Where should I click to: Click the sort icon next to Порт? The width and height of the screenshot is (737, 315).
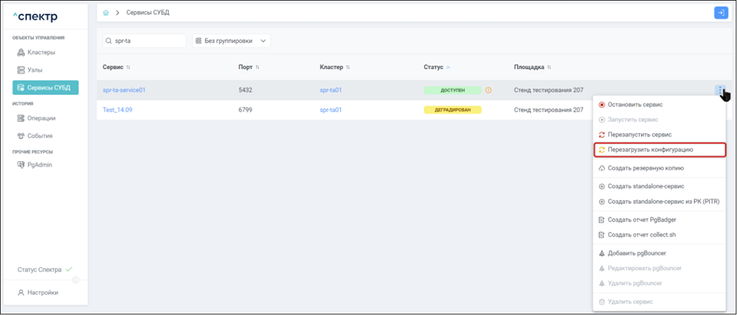click(x=257, y=67)
